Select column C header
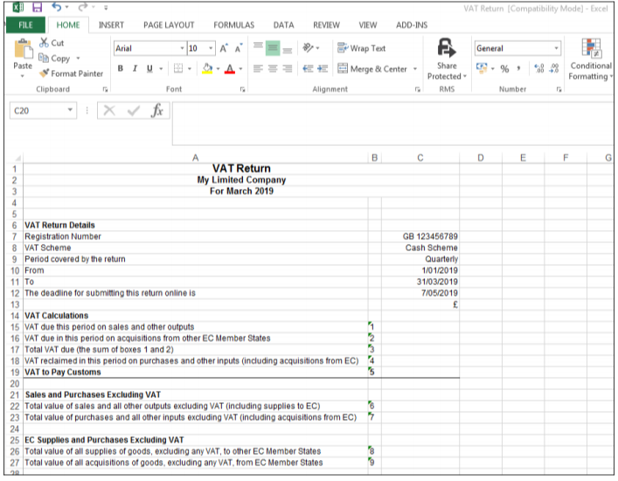Screen dimensions: 618x481 [x=420, y=157]
